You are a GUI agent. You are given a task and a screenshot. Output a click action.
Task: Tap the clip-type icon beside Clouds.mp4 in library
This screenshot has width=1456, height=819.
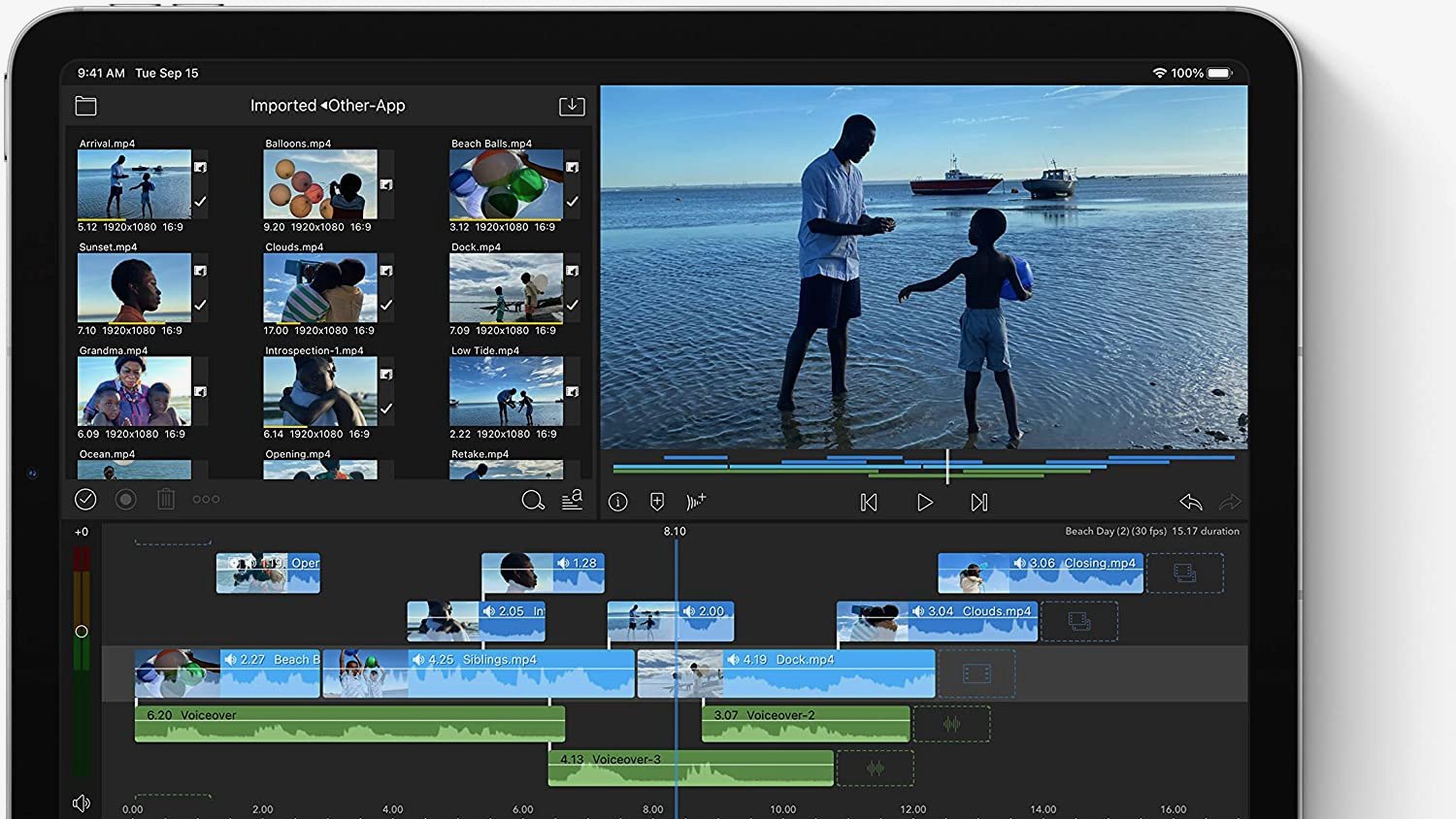point(386,271)
